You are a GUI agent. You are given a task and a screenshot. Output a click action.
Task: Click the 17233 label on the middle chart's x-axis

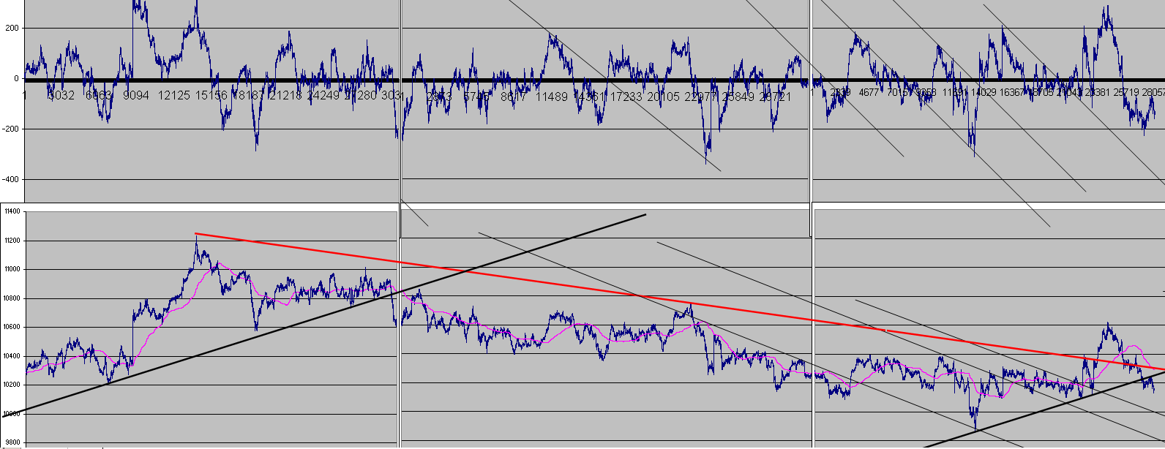coord(626,96)
